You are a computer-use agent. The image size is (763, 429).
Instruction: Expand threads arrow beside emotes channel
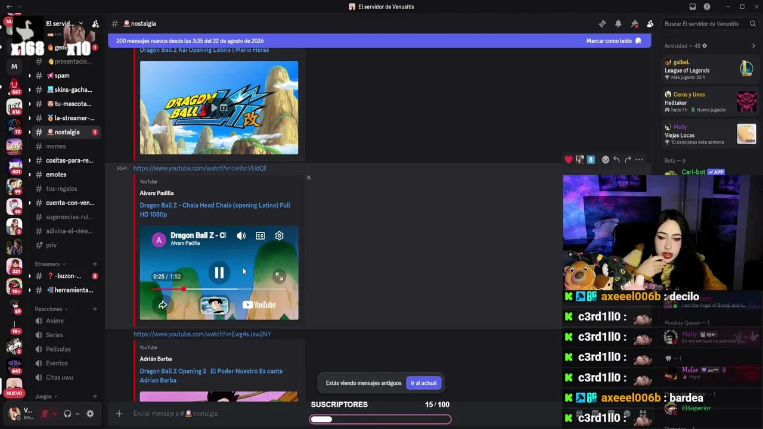(29, 175)
